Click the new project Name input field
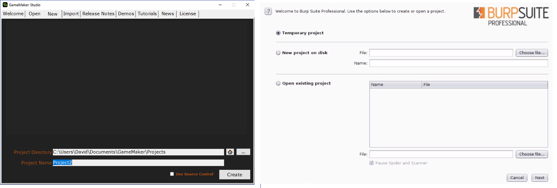The image size is (557, 188). coord(459,63)
